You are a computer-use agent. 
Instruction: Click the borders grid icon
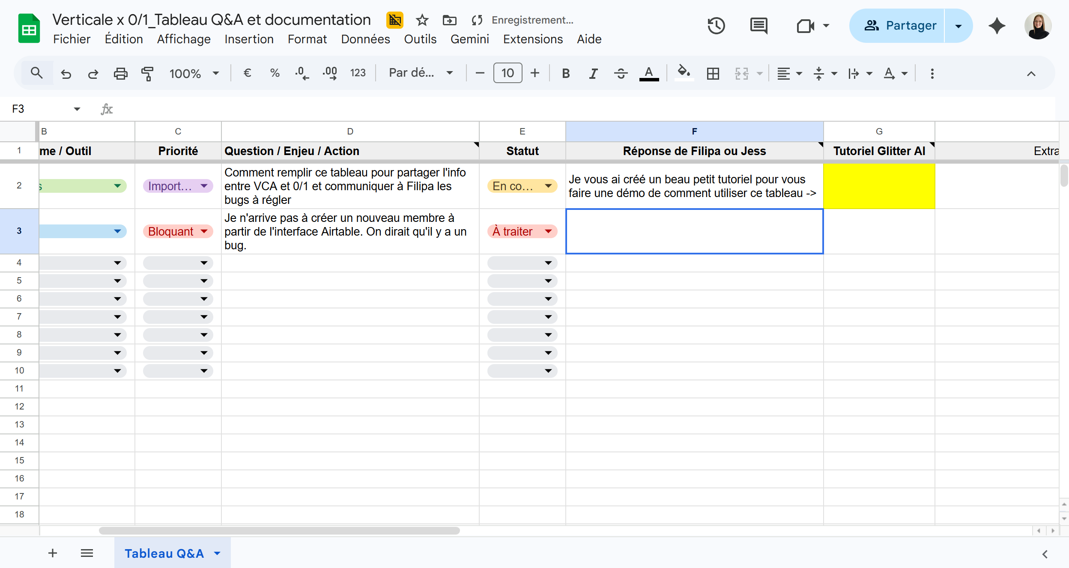tap(713, 74)
